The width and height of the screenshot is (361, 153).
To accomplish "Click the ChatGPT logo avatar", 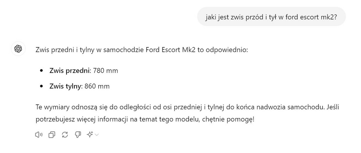I will [18, 49].
